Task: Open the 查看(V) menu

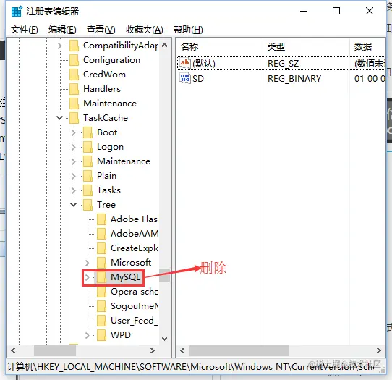Action: point(101,30)
